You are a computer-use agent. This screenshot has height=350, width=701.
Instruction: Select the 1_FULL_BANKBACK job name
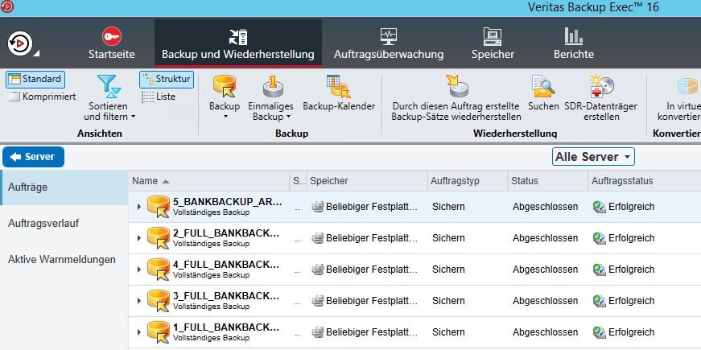tap(226, 327)
